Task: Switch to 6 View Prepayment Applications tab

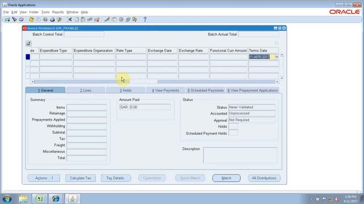Action: coord(253,91)
